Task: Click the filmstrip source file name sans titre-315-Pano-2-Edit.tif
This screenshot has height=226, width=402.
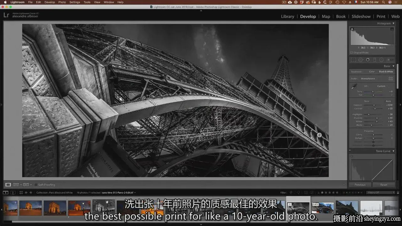Action: (x=118, y=193)
